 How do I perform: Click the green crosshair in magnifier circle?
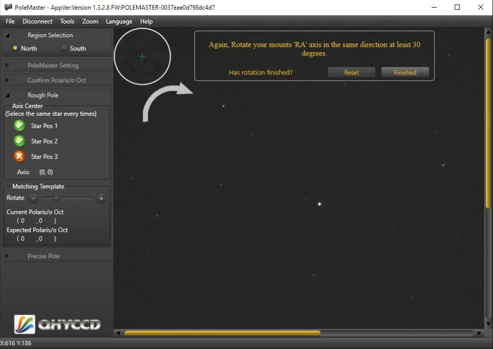click(142, 56)
